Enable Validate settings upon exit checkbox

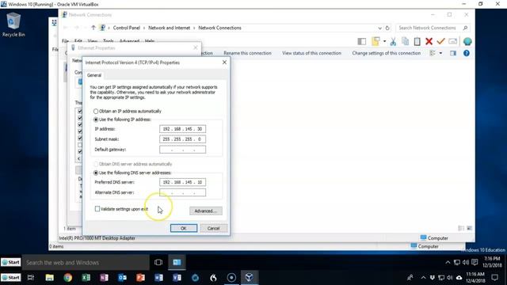(97, 209)
